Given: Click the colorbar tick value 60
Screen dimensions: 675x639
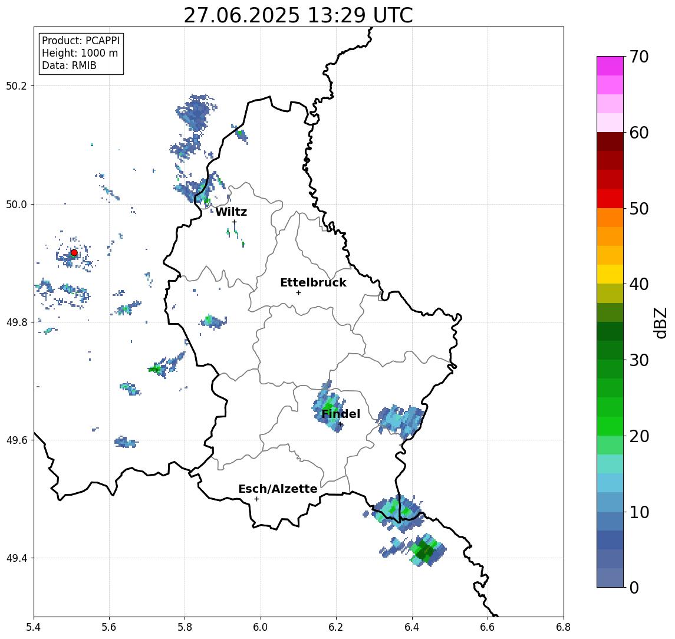Looking at the screenshot, I should [x=639, y=133].
